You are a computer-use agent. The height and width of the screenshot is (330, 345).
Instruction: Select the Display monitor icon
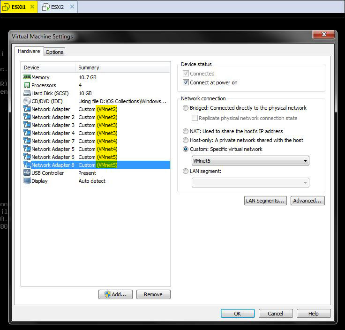click(27, 180)
